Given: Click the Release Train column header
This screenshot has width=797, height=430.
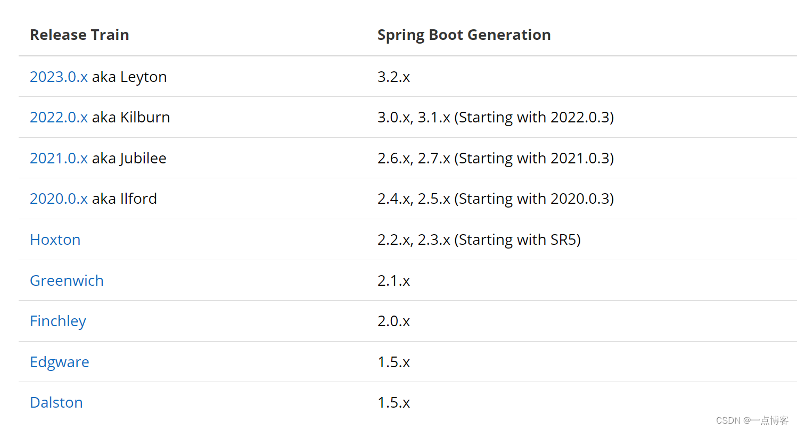Looking at the screenshot, I should click(79, 35).
